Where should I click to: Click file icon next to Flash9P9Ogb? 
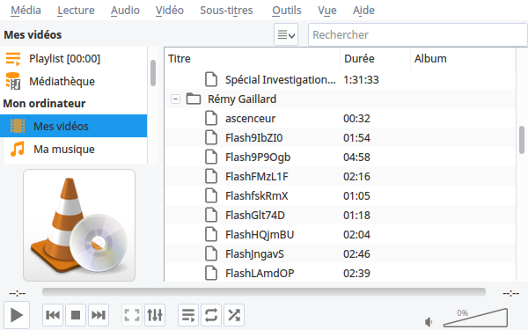pyautogui.click(x=211, y=158)
